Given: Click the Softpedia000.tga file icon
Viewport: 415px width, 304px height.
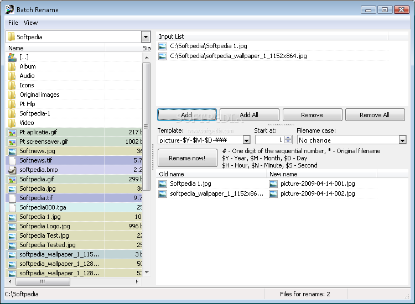Looking at the screenshot, I should coord(12,207).
